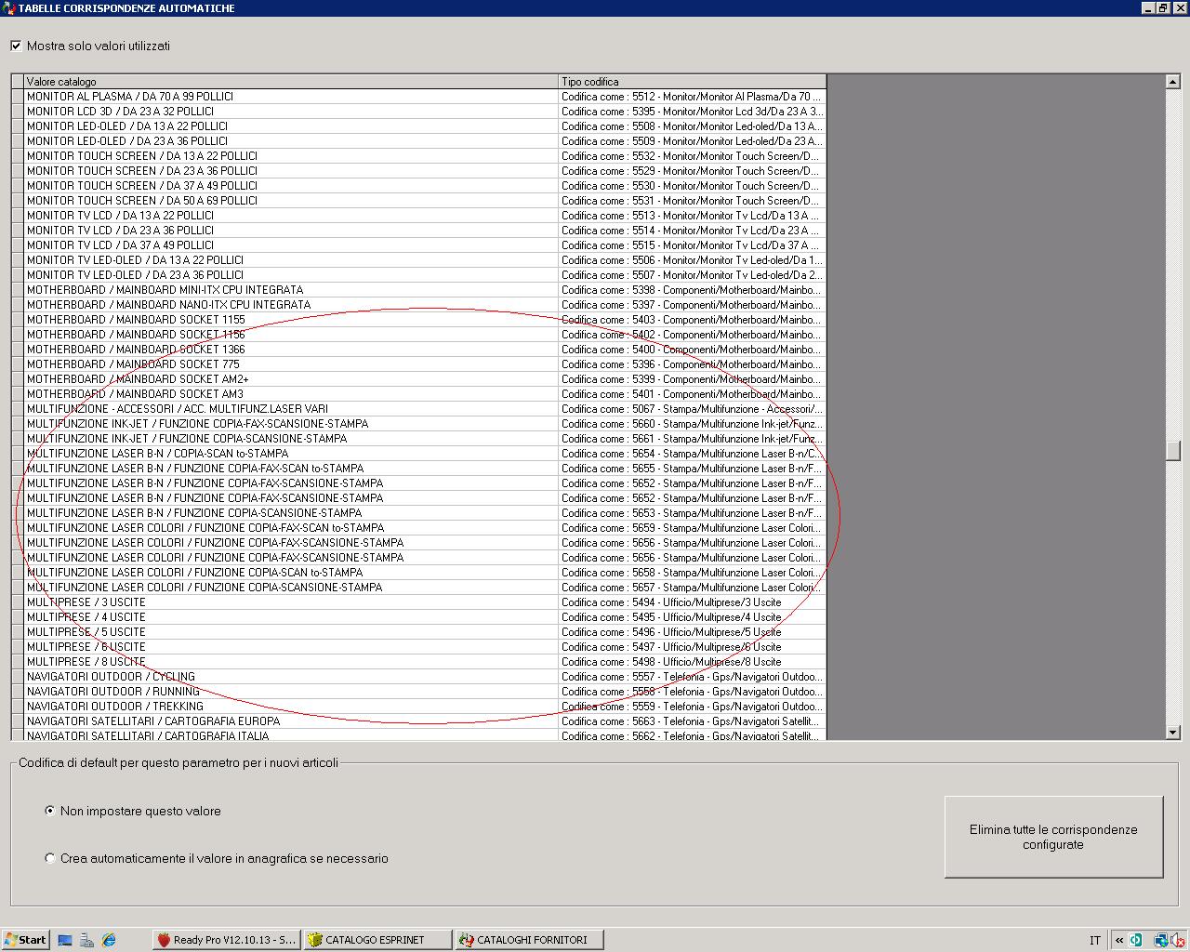The height and width of the screenshot is (952, 1190).
Task: Click the scrollbar up arrow
Action: click(1173, 82)
